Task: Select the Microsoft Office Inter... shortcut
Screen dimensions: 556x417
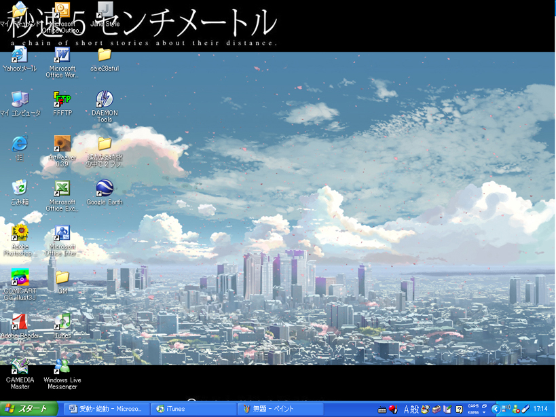Action: point(62,240)
